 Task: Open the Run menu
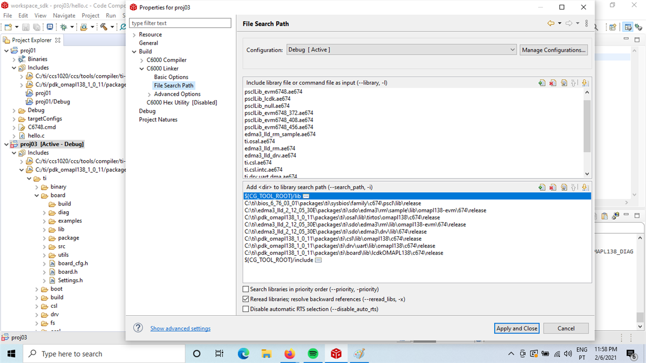pyautogui.click(x=111, y=16)
